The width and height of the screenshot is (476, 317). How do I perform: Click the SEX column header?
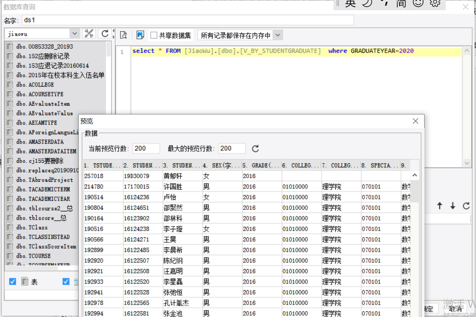coord(221,165)
